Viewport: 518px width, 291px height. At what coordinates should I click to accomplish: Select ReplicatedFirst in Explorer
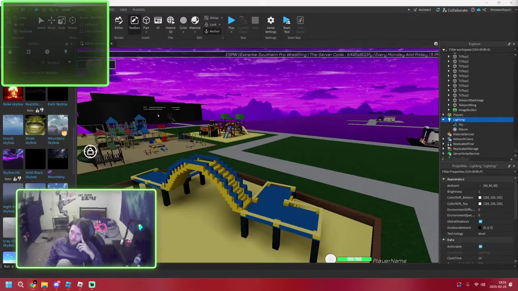(x=463, y=144)
